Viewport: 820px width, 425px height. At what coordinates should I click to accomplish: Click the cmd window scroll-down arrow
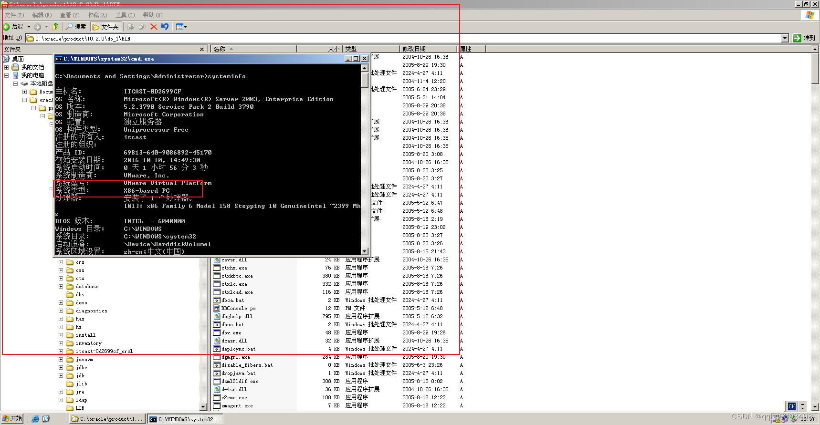point(365,251)
